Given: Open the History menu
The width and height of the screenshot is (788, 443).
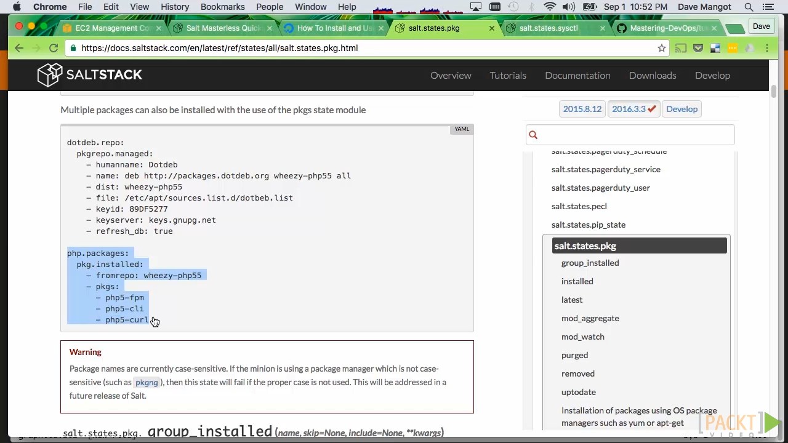Looking at the screenshot, I should [x=175, y=7].
